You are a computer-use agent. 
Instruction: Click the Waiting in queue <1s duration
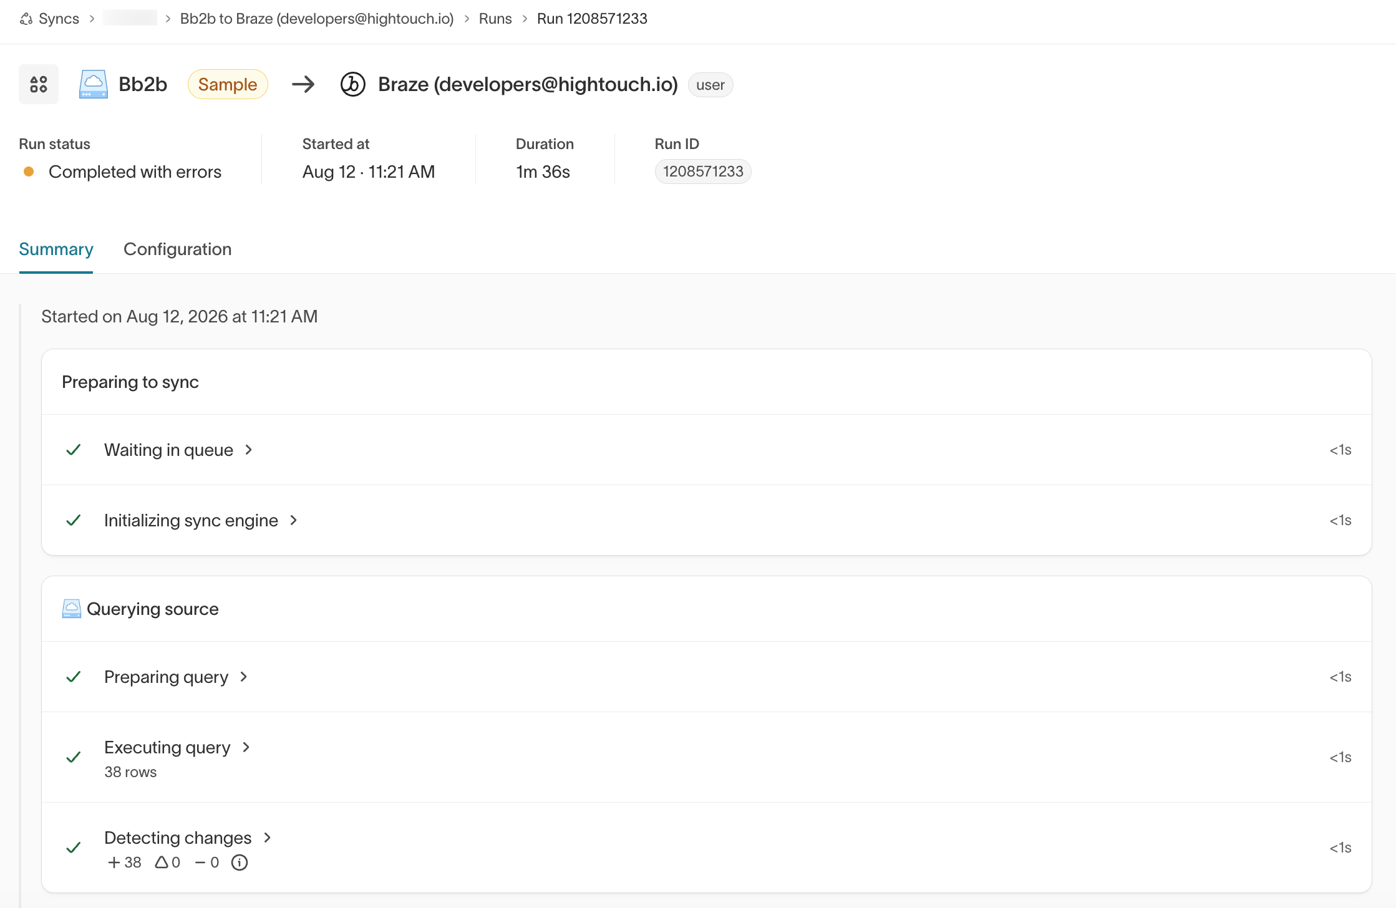[1340, 450]
